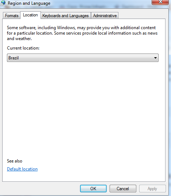Screen dimensions: 171x196
Task: Click the Region and Language title text
Action: pyautogui.click(x=29, y=3)
